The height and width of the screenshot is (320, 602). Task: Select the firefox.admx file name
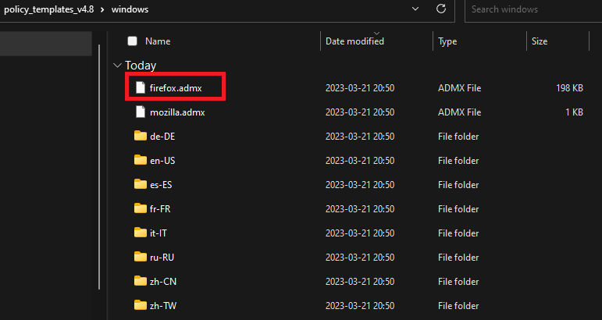[x=176, y=88]
